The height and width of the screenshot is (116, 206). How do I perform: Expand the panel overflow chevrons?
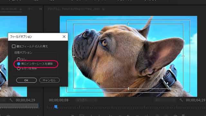[x=40, y=9]
